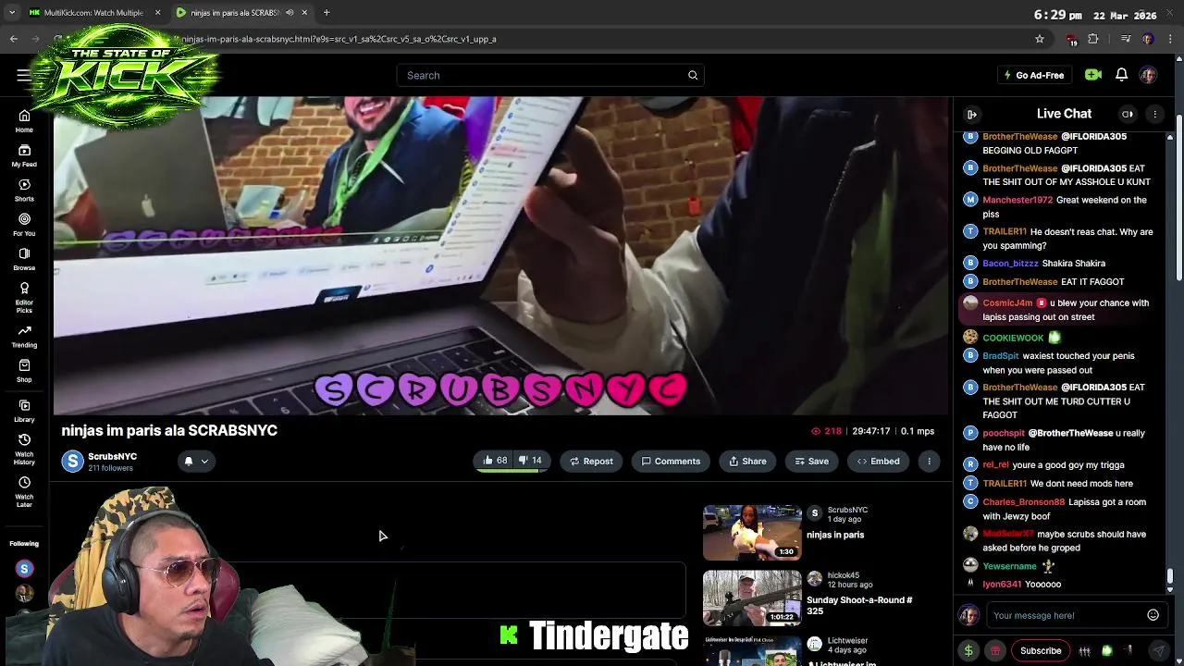This screenshot has width=1184, height=666.
Task: Open My Feed in sidebar
Action: click(x=24, y=155)
